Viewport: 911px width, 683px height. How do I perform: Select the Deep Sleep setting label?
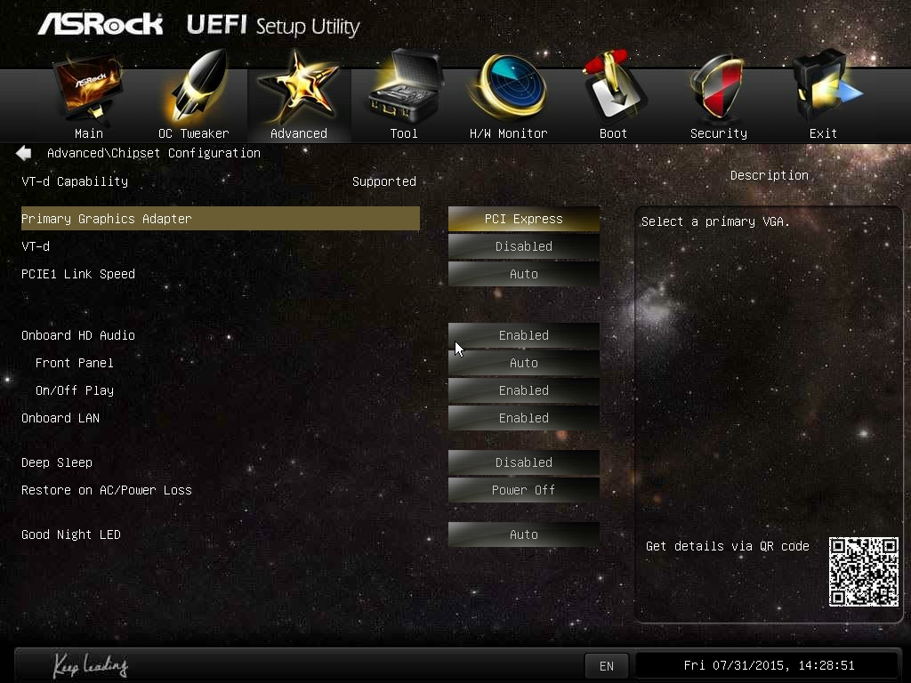57,462
